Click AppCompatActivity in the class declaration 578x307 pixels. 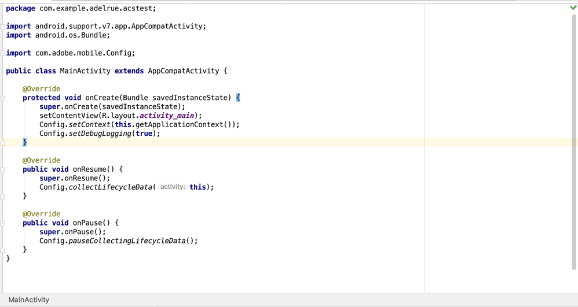tap(183, 71)
